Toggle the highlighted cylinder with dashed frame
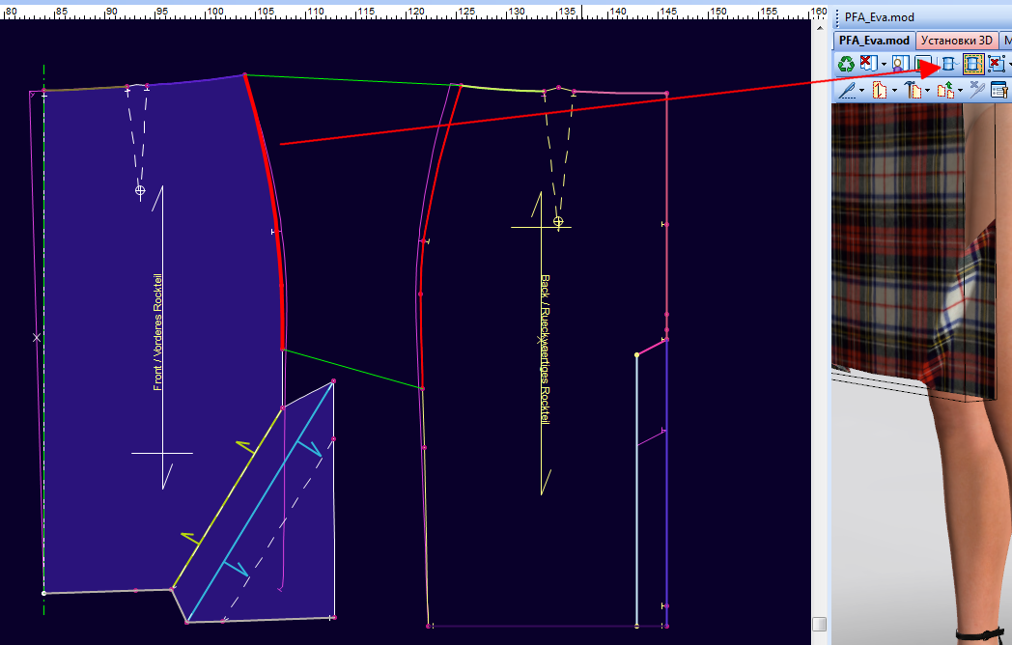Image resolution: width=1012 pixels, height=645 pixels. coord(972,65)
